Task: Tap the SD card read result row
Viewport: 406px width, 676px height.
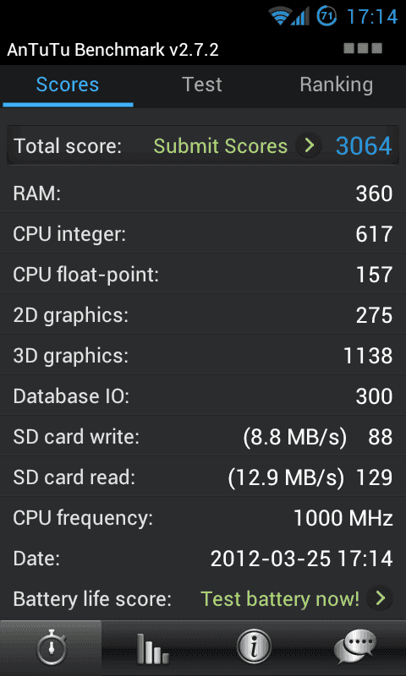Action: pos(203,477)
